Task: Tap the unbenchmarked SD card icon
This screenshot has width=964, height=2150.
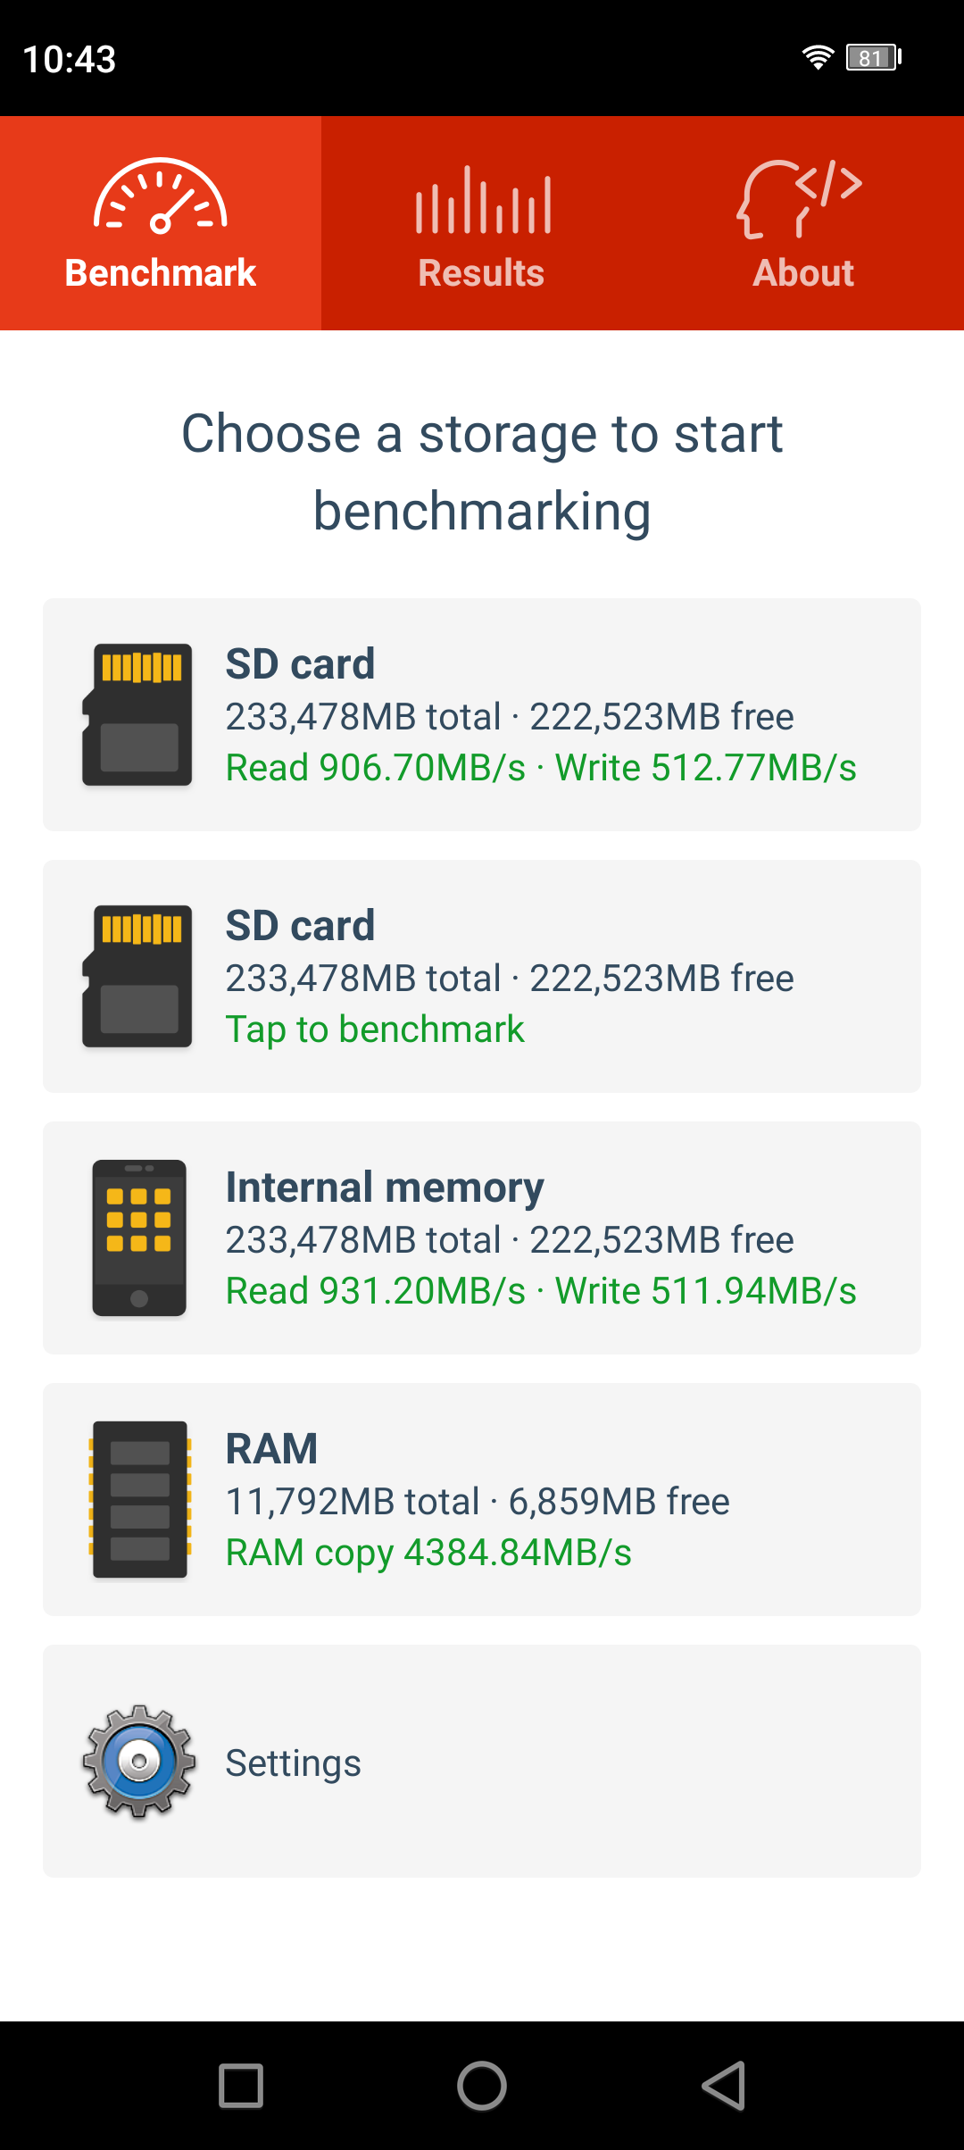Action: (137, 976)
